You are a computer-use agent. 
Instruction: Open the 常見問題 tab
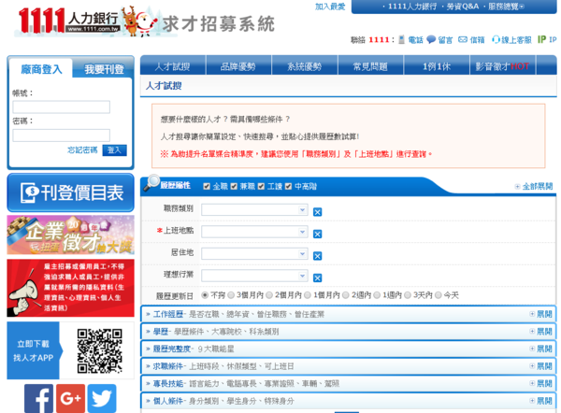[370, 66]
